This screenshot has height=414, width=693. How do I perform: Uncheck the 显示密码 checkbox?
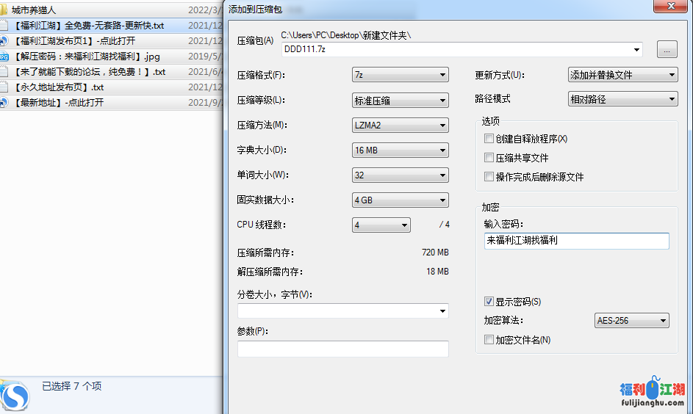489,302
